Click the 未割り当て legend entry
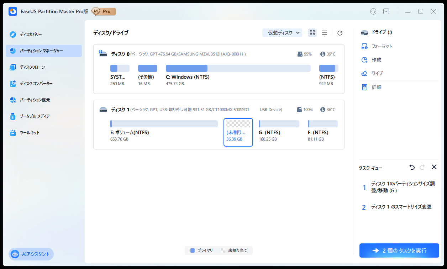Screen dimensions: 447x269 pos(234,250)
